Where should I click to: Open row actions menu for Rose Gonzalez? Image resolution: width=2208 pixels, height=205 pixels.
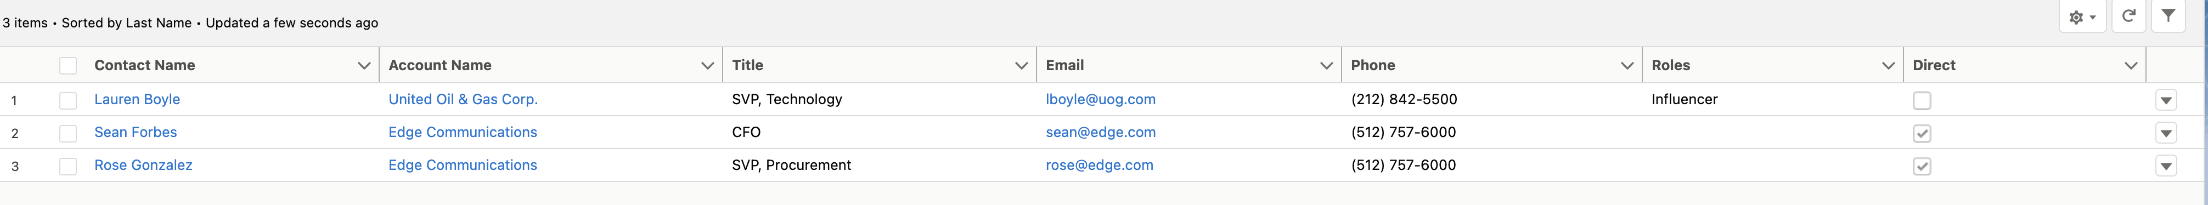[2166, 166]
